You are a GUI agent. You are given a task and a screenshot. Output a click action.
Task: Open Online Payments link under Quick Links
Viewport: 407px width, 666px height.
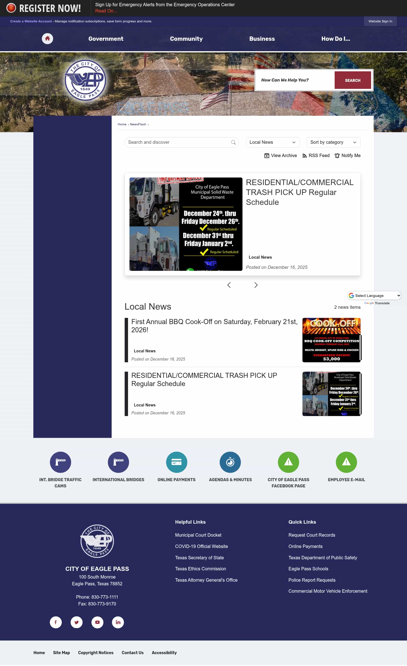click(305, 546)
